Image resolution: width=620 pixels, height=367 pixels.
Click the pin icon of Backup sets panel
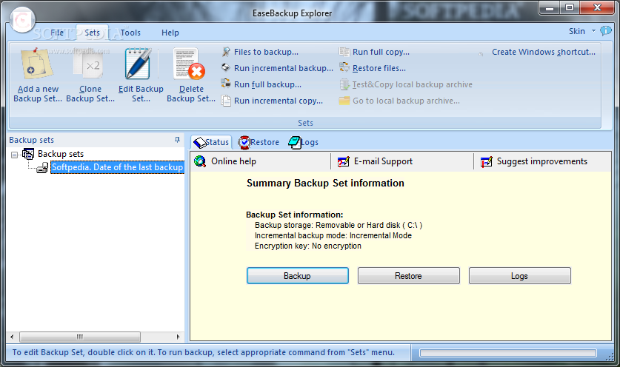pos(177,139)
